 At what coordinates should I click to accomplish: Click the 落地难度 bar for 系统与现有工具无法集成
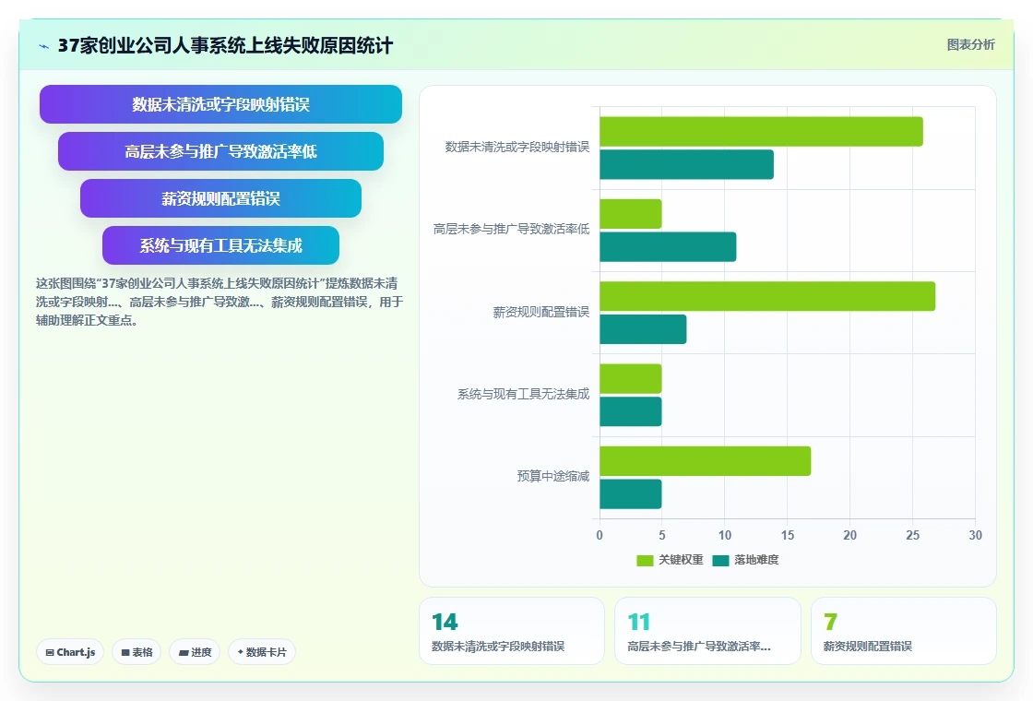631,411
